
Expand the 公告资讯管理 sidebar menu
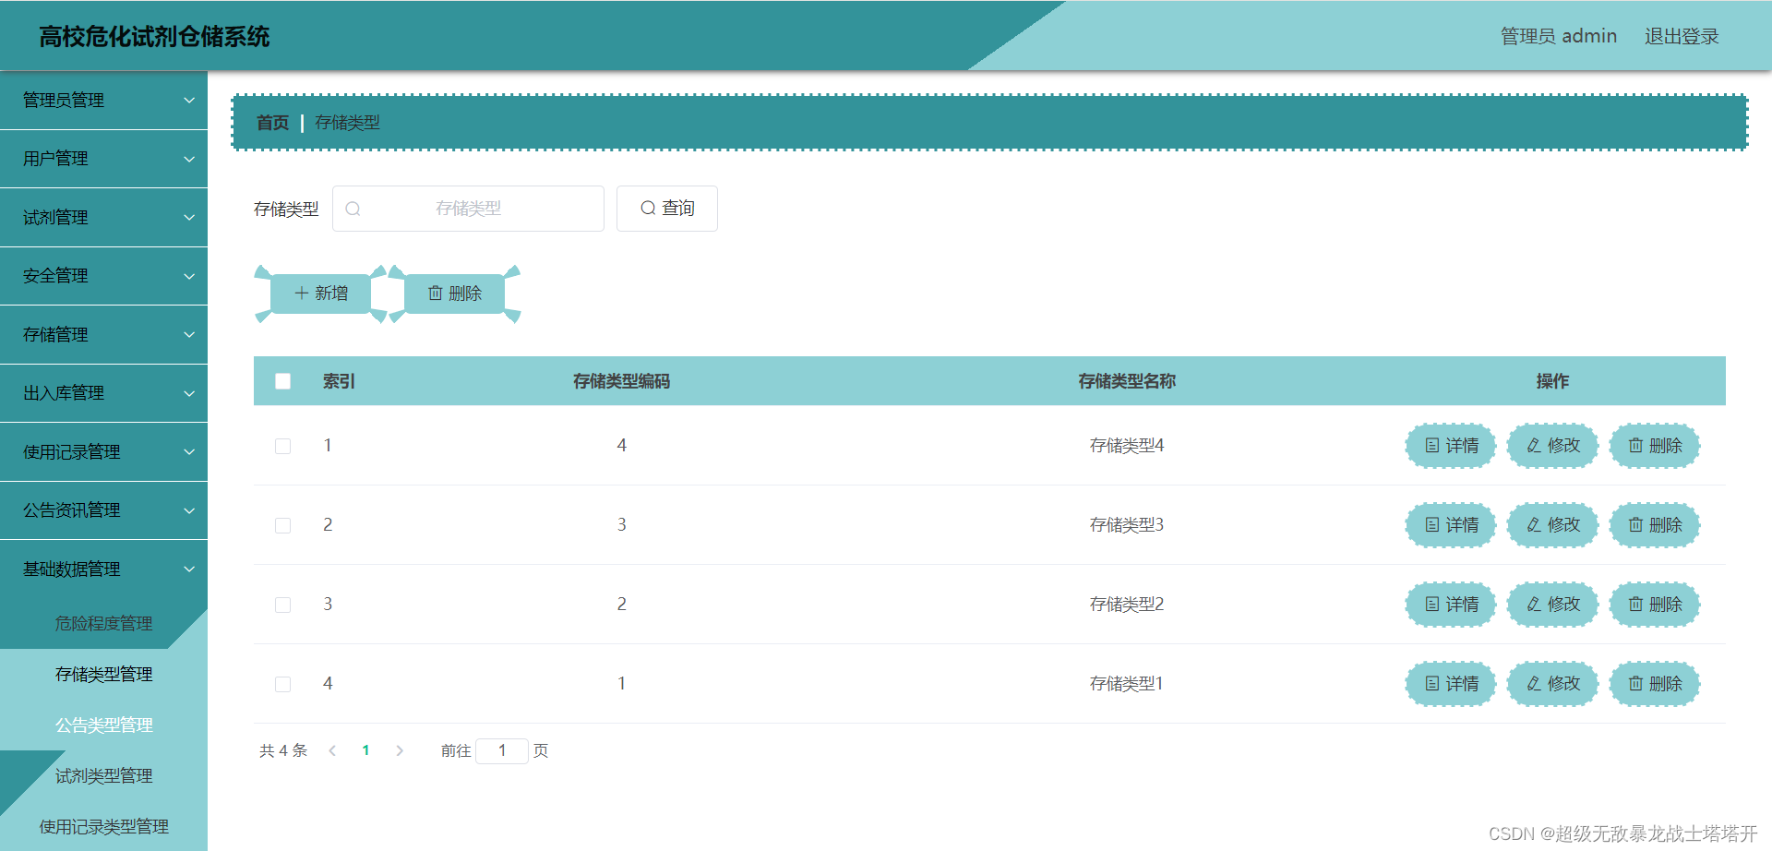point(103,510)
